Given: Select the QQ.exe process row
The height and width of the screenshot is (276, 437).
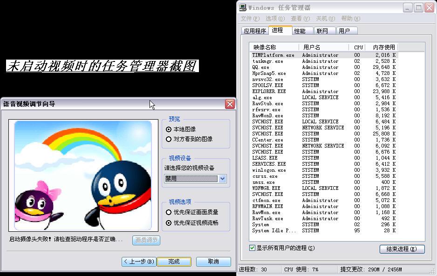Looking at the screenshot, I should point(324,67).
